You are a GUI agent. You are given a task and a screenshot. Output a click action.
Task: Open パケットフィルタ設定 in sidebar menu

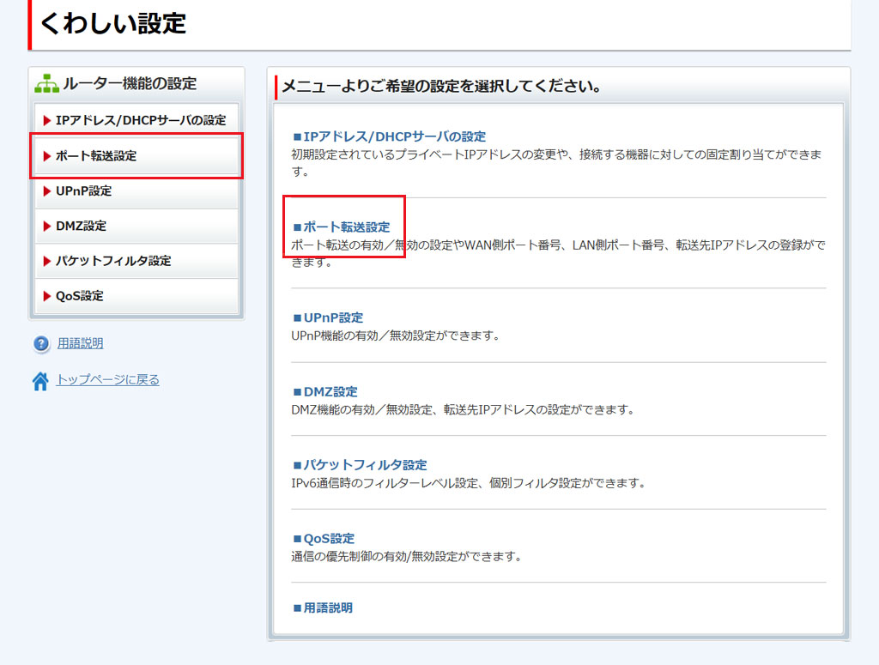pyautogui.click(x=113, y=261)
